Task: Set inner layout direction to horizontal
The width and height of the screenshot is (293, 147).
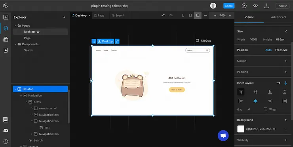Action: 278,83
